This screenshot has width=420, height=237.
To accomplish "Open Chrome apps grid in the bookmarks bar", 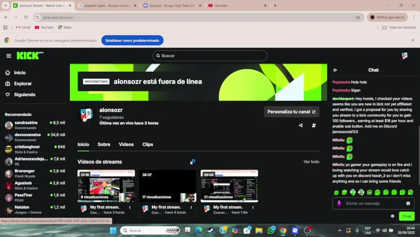I will click(x=5, y=27).
